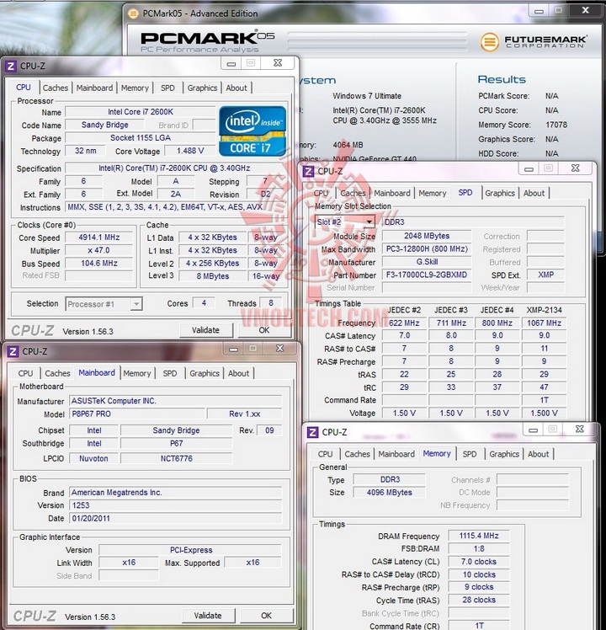This screenshot has width=606, height=630.
Task: Select Graphics tab in the SPD window
Action: [x=500, y=193]
